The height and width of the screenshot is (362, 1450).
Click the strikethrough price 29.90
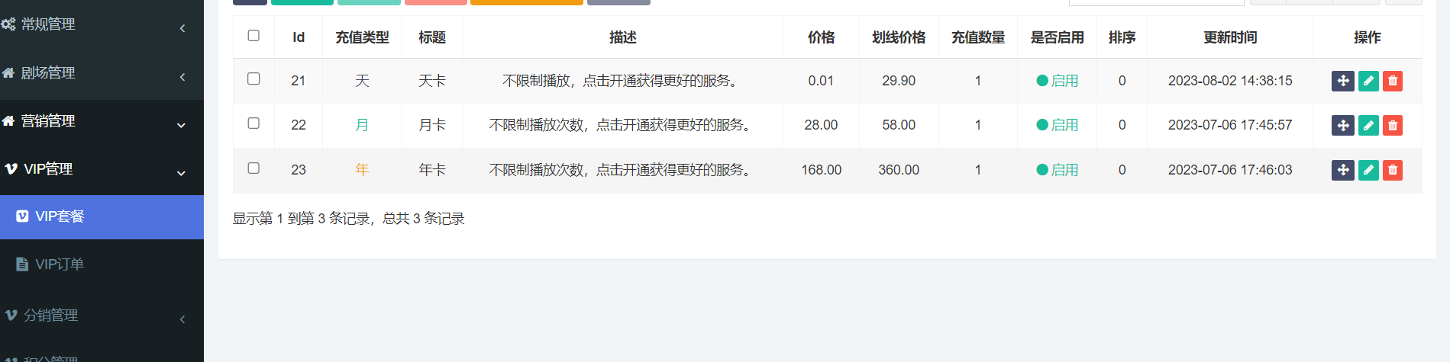click(899, 81)
